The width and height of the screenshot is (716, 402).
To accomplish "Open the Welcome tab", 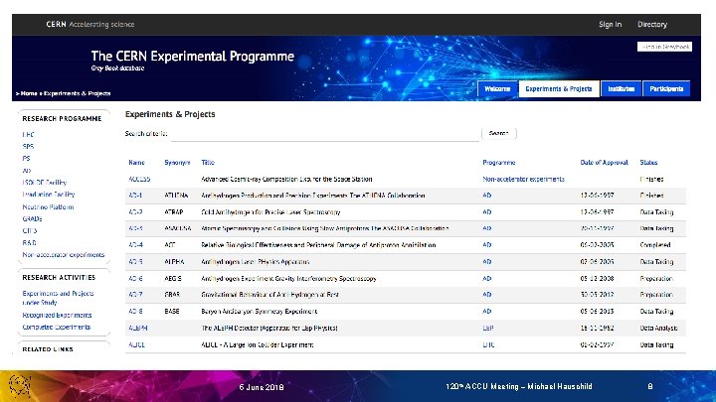I will coord(497,89).
